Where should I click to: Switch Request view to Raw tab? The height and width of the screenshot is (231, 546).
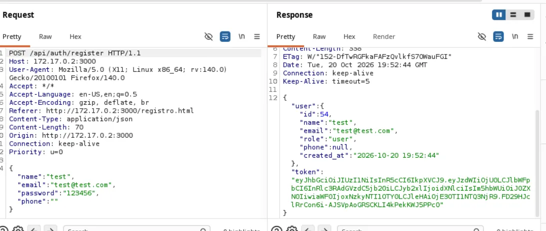pyautogui.click(x=45, y=36)
